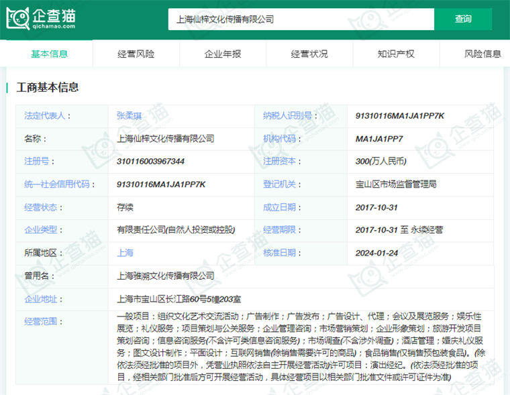
Task: Click the 工商基本信息 section heading
Action: click(x=48, y=87)
